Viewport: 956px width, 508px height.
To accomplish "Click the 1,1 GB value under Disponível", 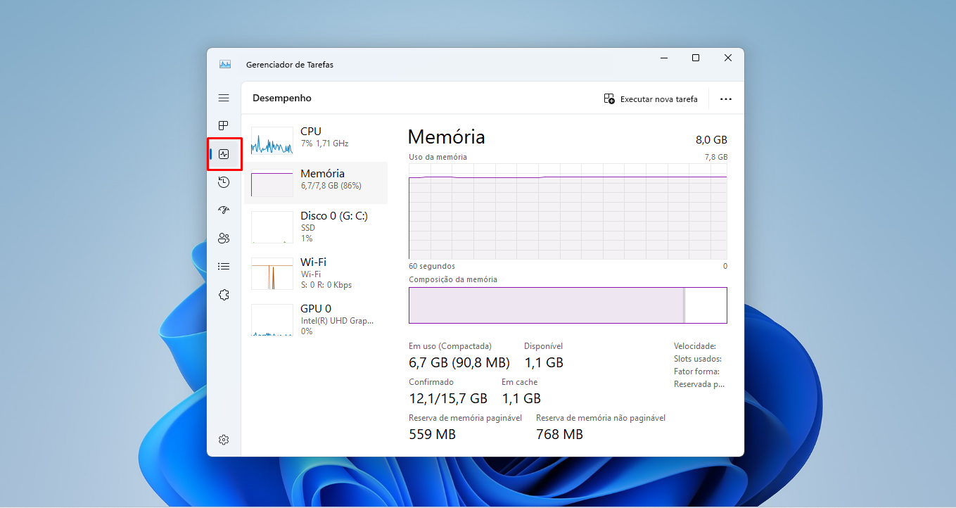I will 544,363.
